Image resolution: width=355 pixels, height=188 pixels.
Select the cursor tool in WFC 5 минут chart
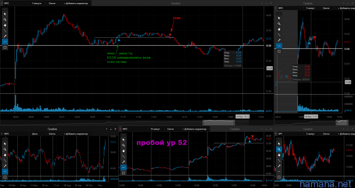click(279, 18)
